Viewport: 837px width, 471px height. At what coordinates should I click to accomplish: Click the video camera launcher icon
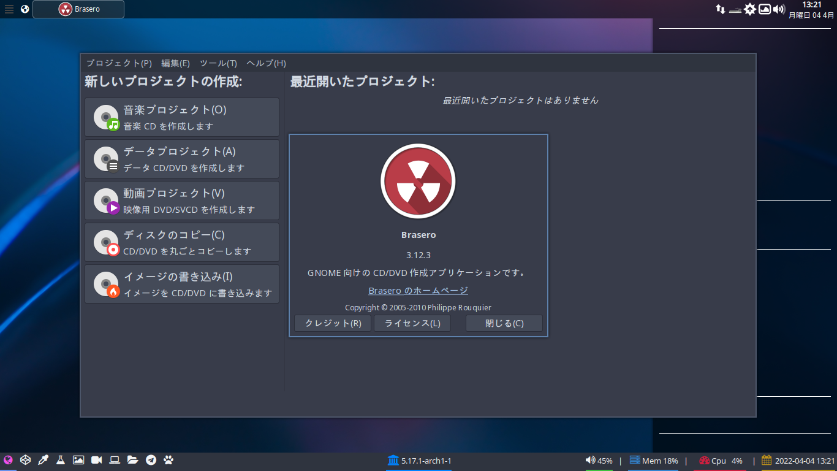[x=97, y=460]
